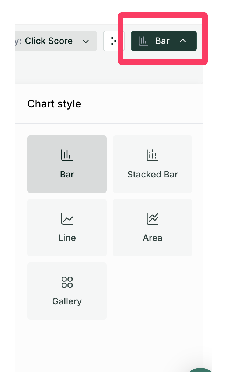Screen dimensions: 227x387
Task: Choose the Gallery label option
Action: (67, 301)
